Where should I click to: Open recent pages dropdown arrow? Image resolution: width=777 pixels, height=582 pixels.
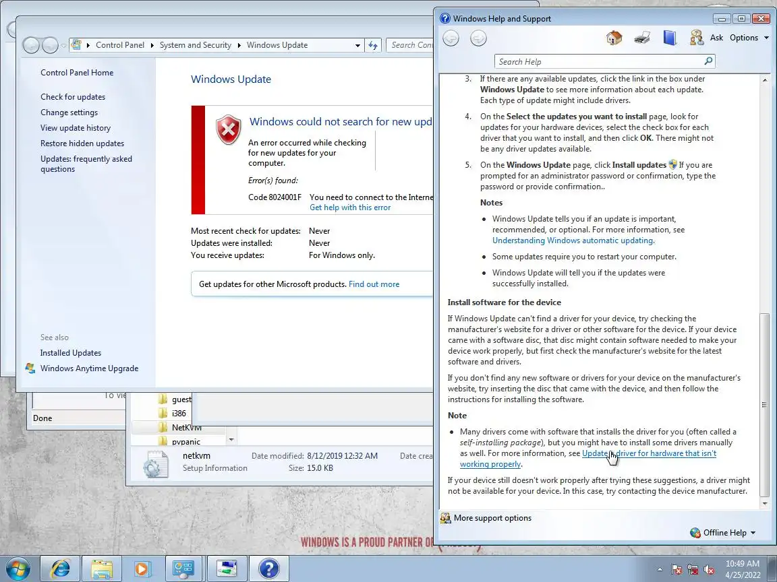tap(63, 46)
